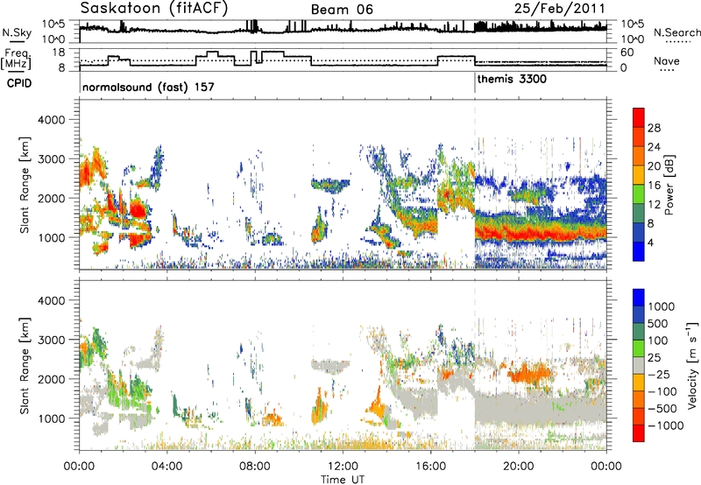Select the "N.Search" legend label
Screen dimensions: 701x485
click(x=676, y=32)
